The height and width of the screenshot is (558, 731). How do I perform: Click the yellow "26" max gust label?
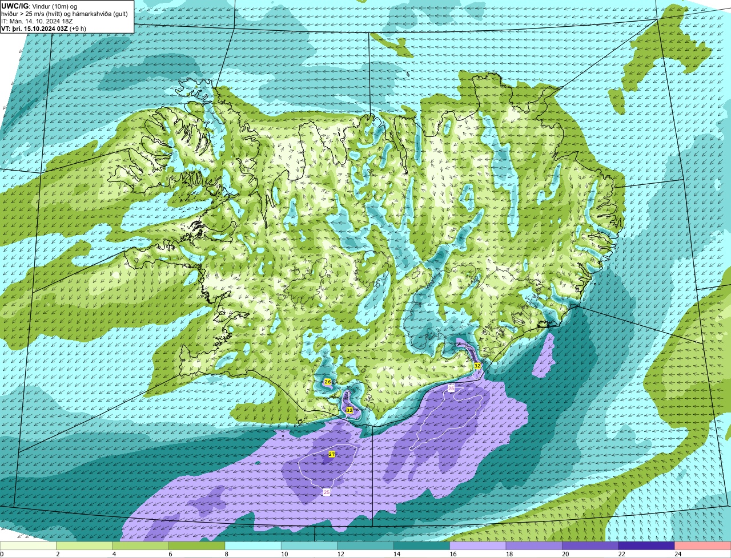(328, 382)
